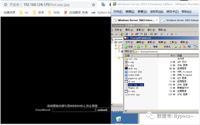
Task: Collapse the LXHS computer tree node
Action: (x=112, y=42)
